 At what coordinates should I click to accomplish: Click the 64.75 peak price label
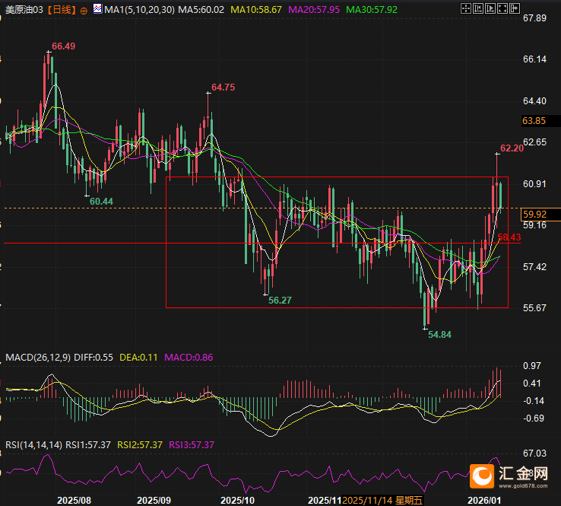pyautogui.click(x=223, y=88)
